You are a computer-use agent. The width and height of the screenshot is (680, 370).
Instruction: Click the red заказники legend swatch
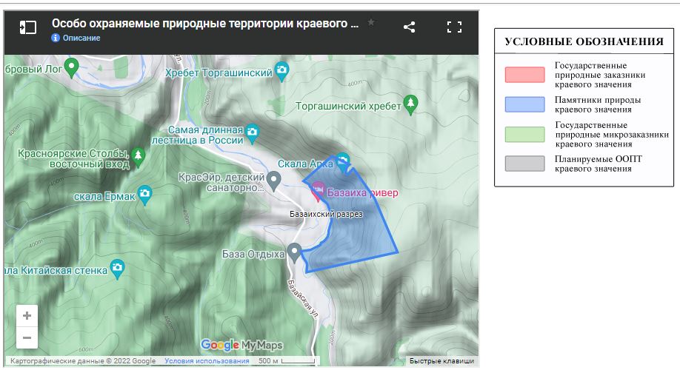pos(524,75)
